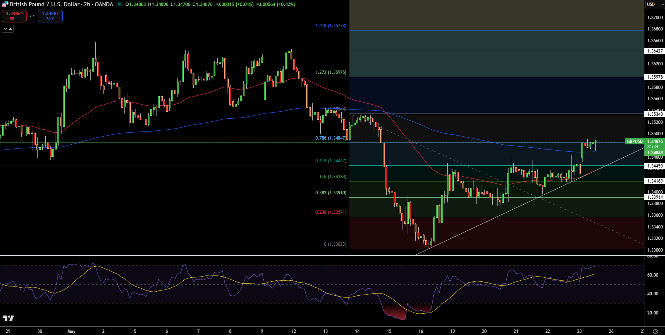The height and width of the screenshot is (335, 665).
Task: Click the 1.35978 price axis label
Action: [655, 77]
